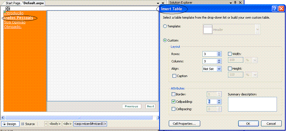
Task: Click the wizard Next button
Action: click(150, 106)
